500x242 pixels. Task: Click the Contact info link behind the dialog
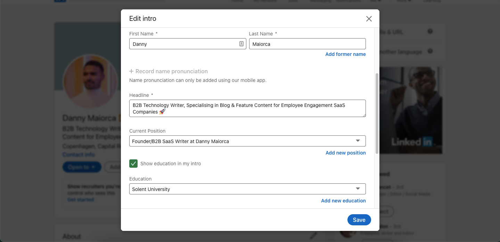(79, 155)
